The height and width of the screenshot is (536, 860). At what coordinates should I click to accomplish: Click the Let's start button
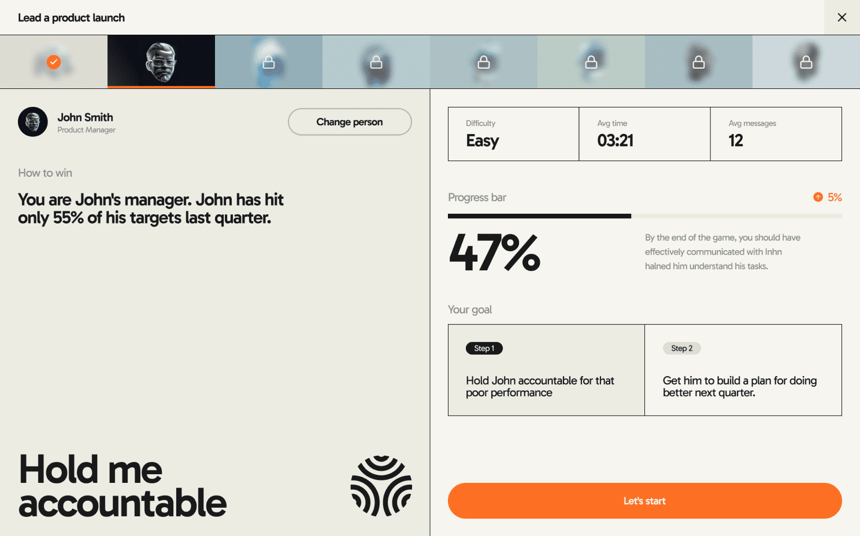[x=644, y=501]
